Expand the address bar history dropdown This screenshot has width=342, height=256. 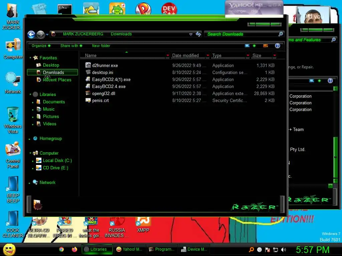[191, 34]
